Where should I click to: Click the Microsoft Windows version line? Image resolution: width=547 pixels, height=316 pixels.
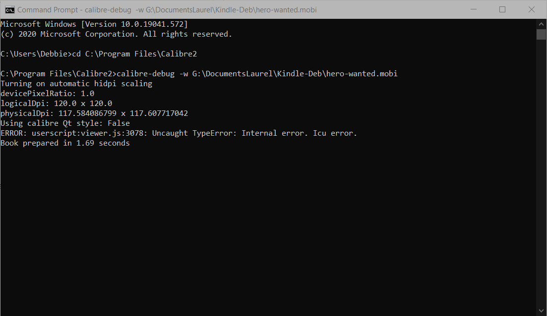(x=94, y=24)
